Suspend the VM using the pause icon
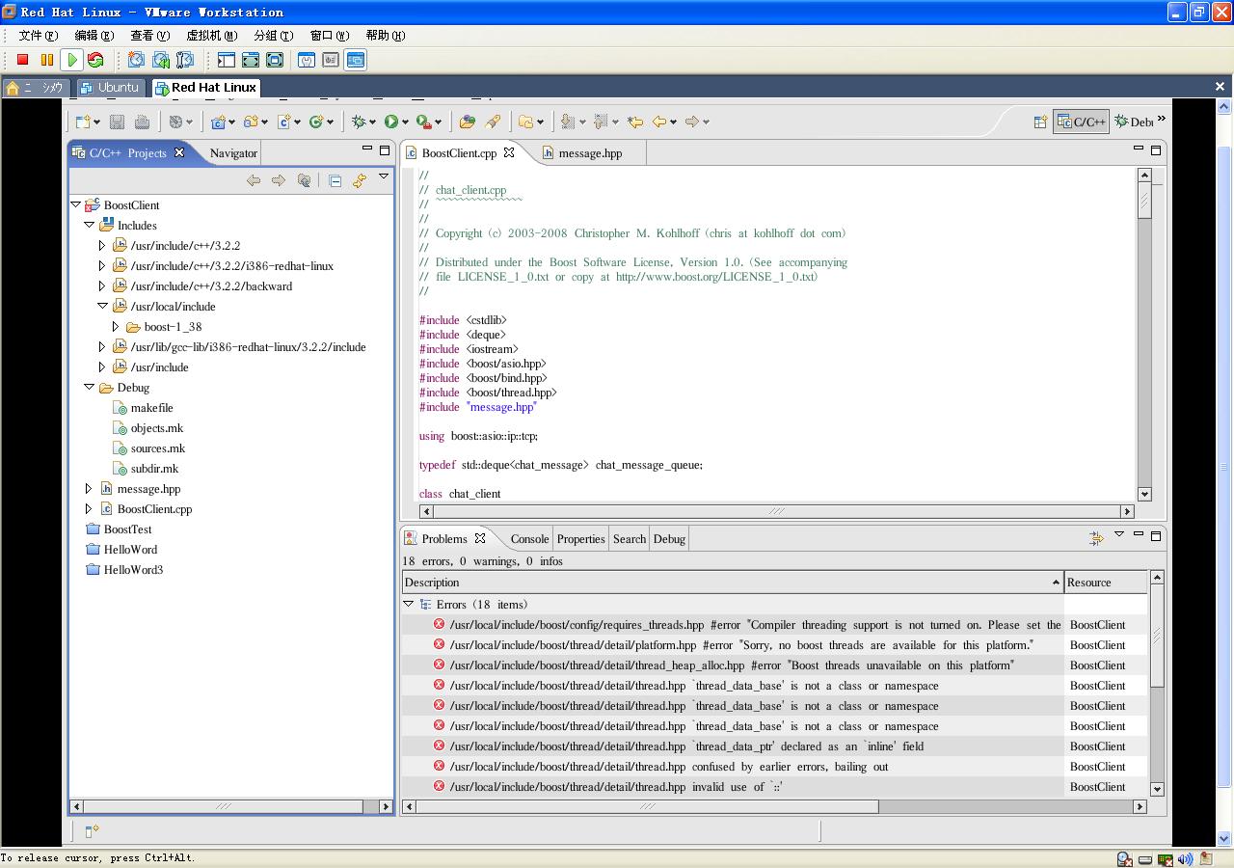Screen dimensions: 1234x868 (46, 60)
